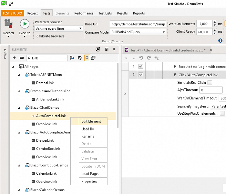
Task: Click the rocket icon in Elements panel header
Action: [x=98, y=49]
